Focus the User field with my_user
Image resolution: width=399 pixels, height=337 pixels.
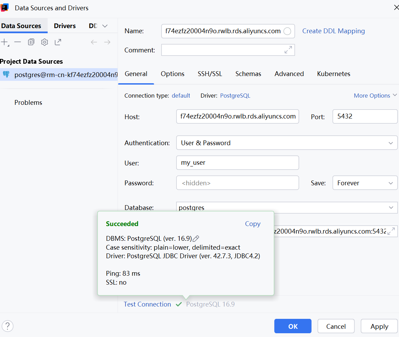point(238,163)
